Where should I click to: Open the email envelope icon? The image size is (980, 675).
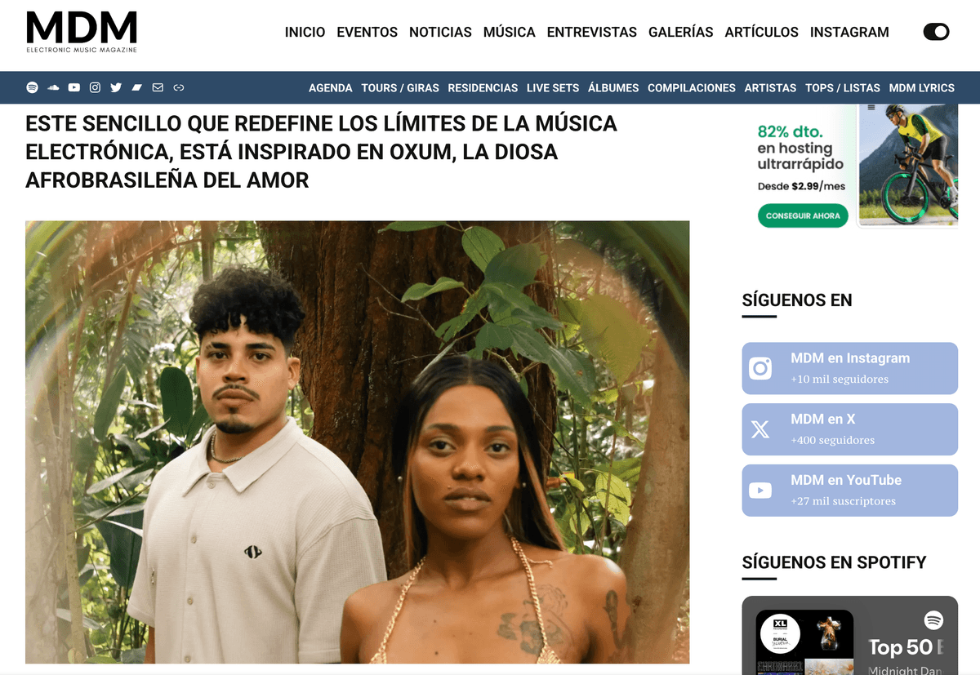click(158, 87)
